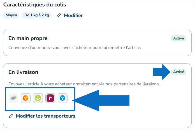The image size is (195, 131).
Task: Click the pencil icon beside Modifier
Action: point(59,16)
